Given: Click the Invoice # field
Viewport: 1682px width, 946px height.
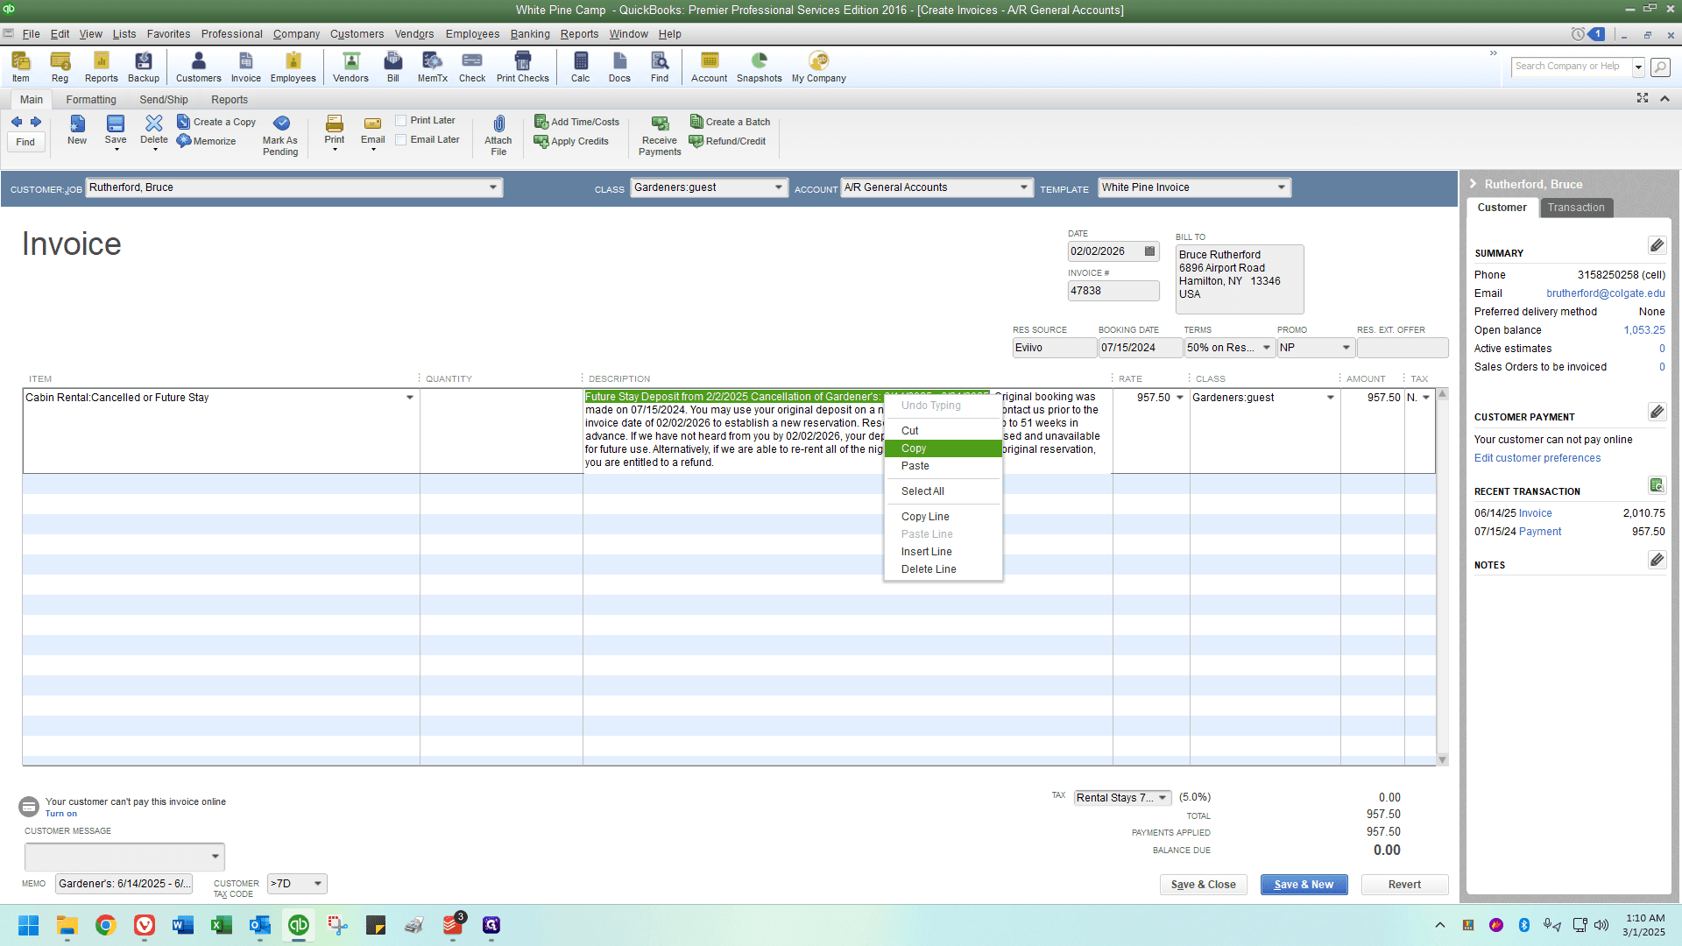Looking at the screenshot, I should (1113, 291).
